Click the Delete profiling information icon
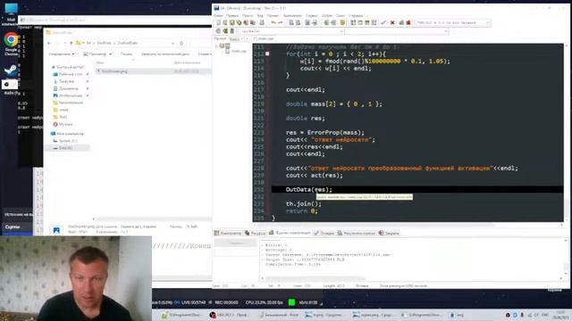The image size is (572, 321). point(408,22)
